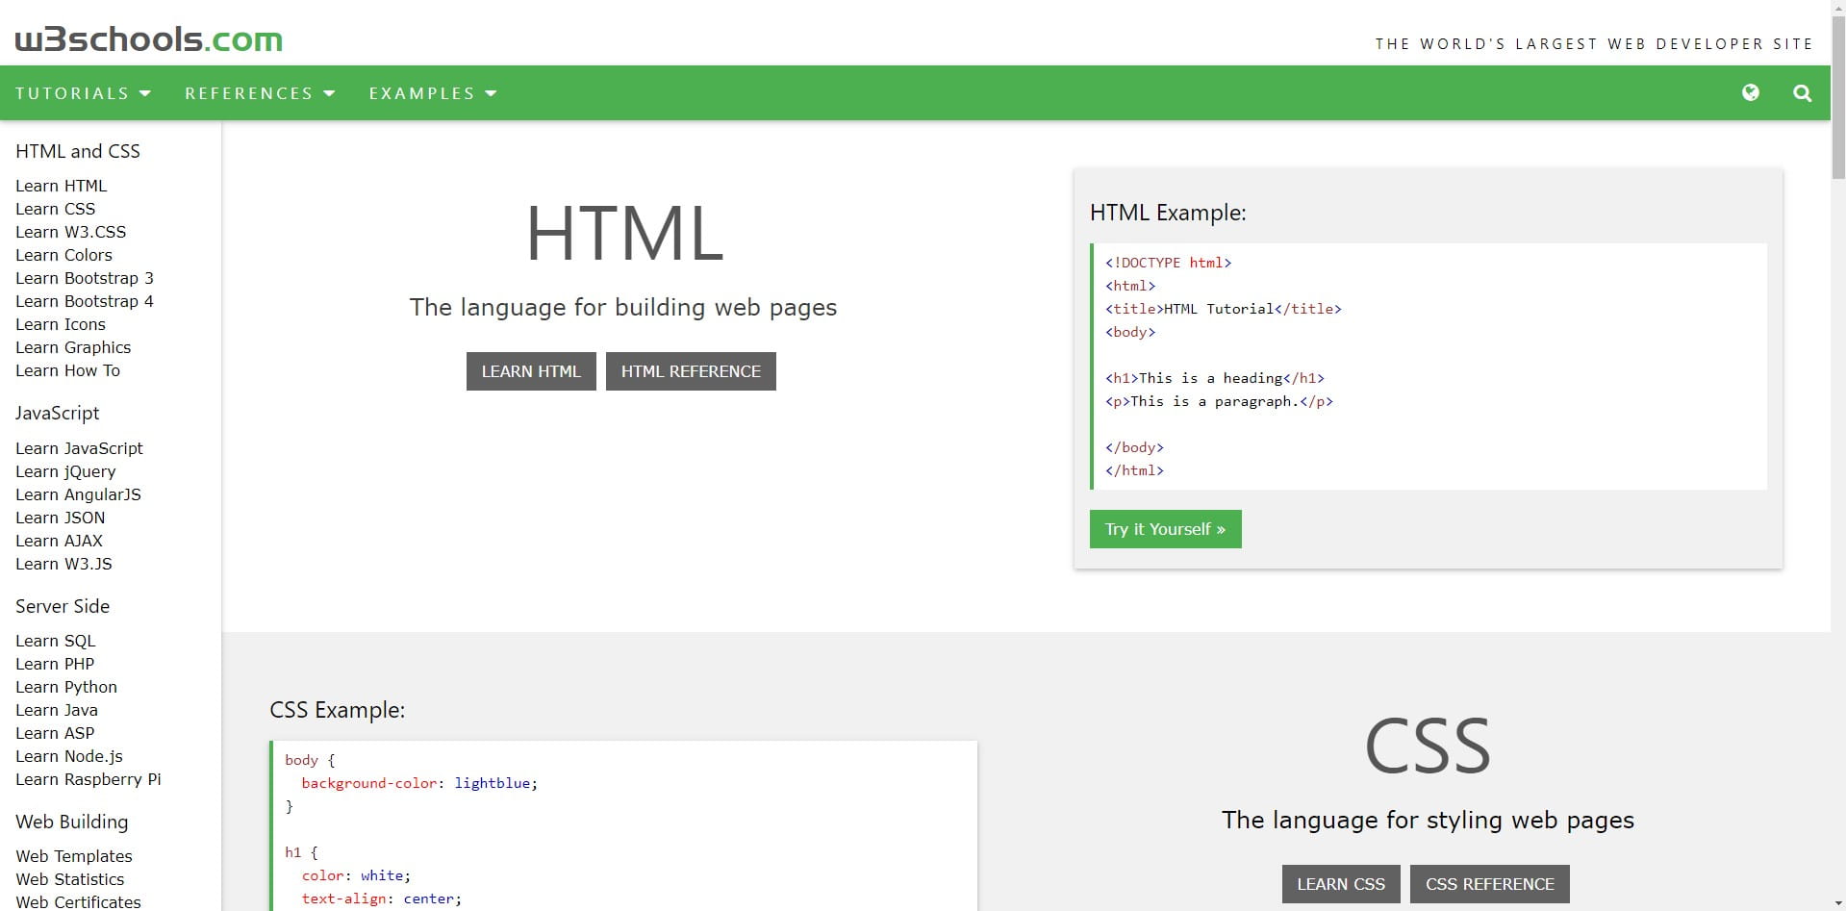
Task: Click the large 'CSS' heading
Action: [x=1428, y=747]
